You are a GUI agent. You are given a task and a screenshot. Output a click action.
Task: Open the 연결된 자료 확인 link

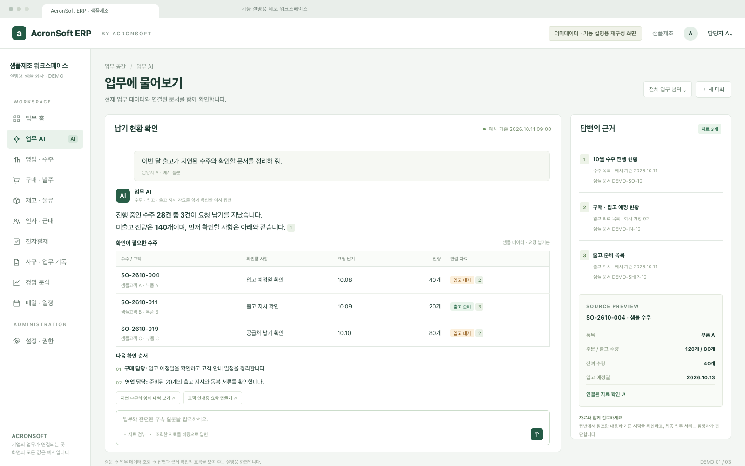coord(606,394)
